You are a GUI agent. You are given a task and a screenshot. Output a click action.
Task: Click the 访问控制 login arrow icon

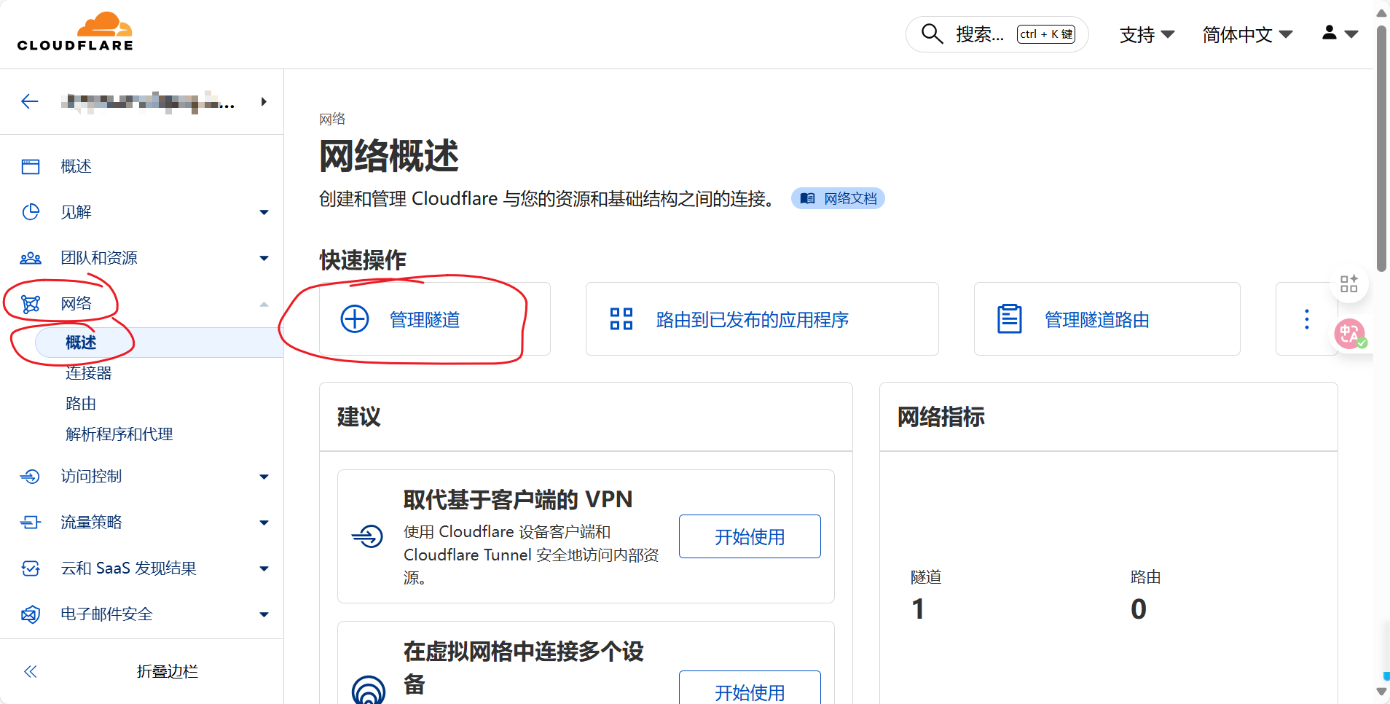[x=31, y=477]
